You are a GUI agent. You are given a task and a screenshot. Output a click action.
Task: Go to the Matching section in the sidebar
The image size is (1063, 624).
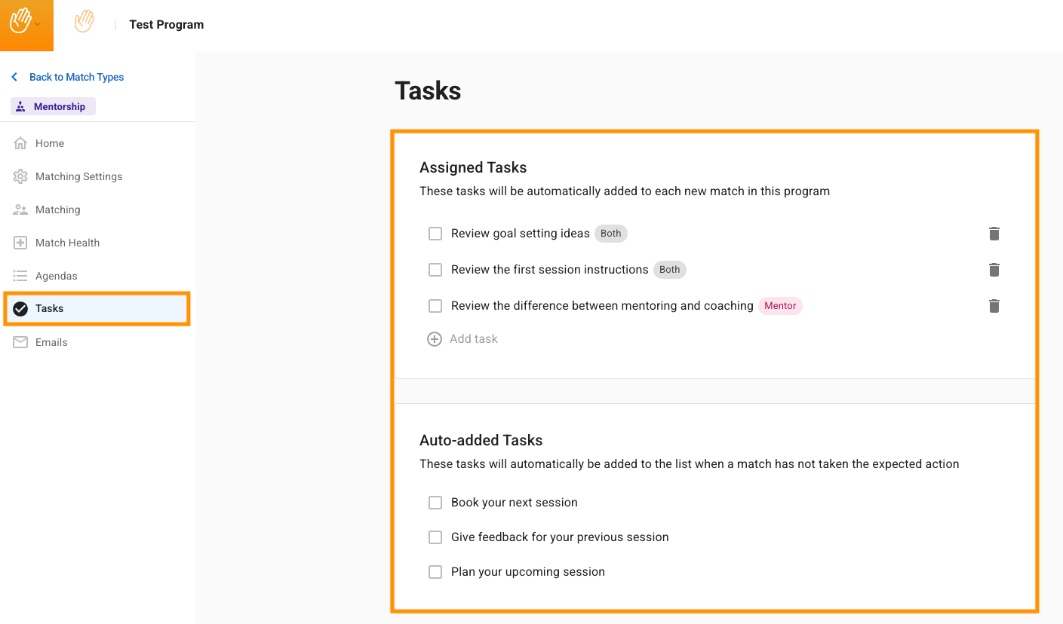[x=57, y=210]
